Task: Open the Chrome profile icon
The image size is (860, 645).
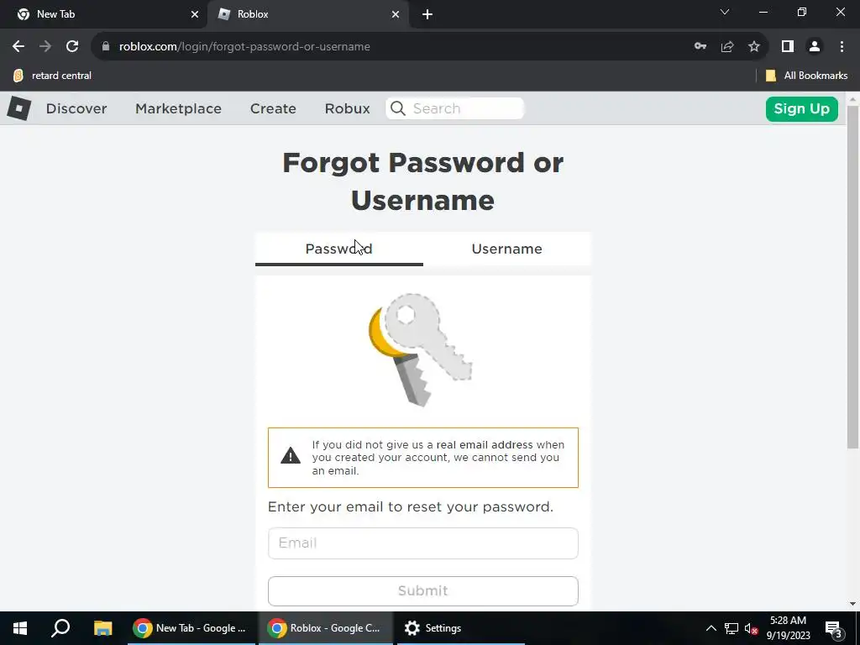Action: tap(815, 47)
